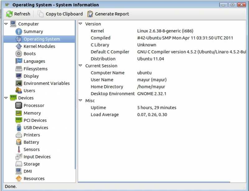
Task: Collapse the Devices tree group
Action: tap(6, 98)
